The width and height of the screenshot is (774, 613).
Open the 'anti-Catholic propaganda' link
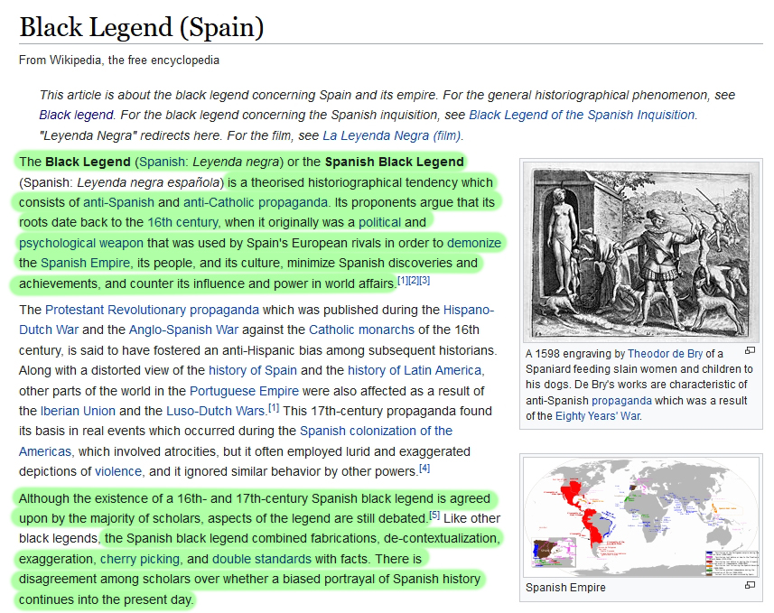click(256, 202)
